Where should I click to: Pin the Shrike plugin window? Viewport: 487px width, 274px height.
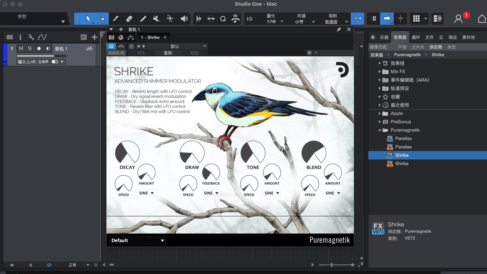(x=339, y=29)
